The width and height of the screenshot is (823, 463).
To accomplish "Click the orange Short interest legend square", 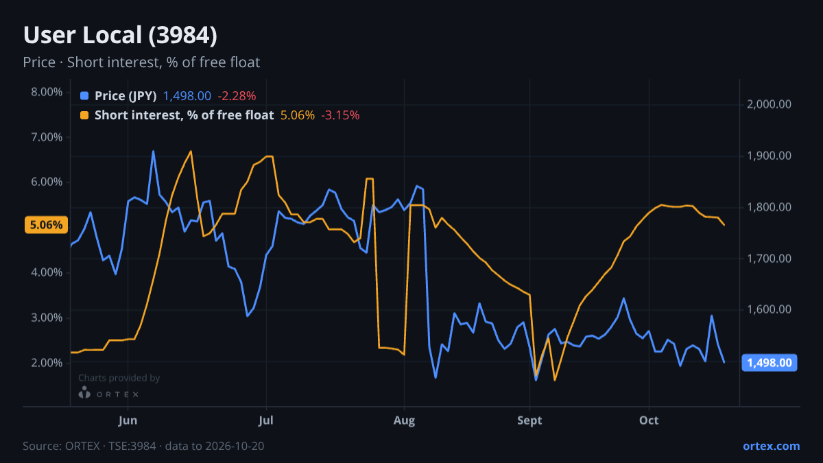I will coord(84,115).
